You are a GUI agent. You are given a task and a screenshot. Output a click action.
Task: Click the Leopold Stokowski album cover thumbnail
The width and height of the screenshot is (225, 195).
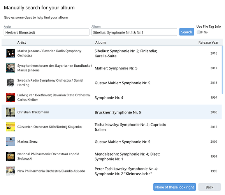[11, 156]
